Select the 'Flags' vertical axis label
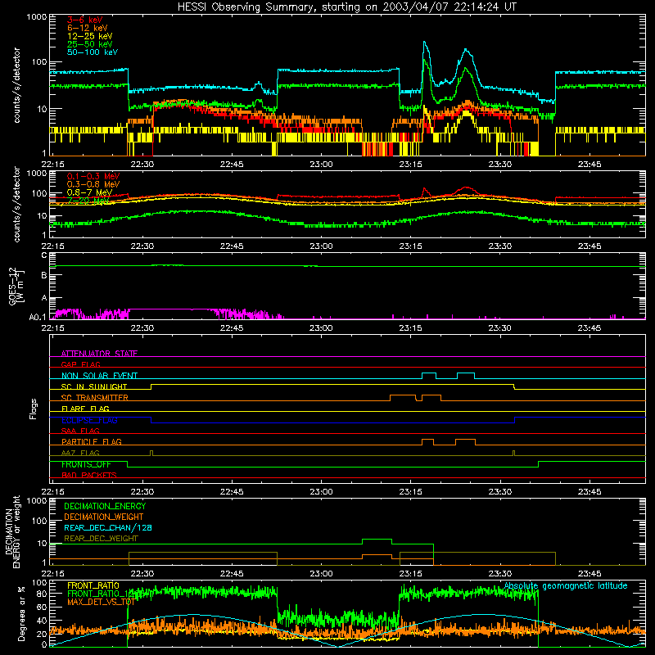 (34, 409)
